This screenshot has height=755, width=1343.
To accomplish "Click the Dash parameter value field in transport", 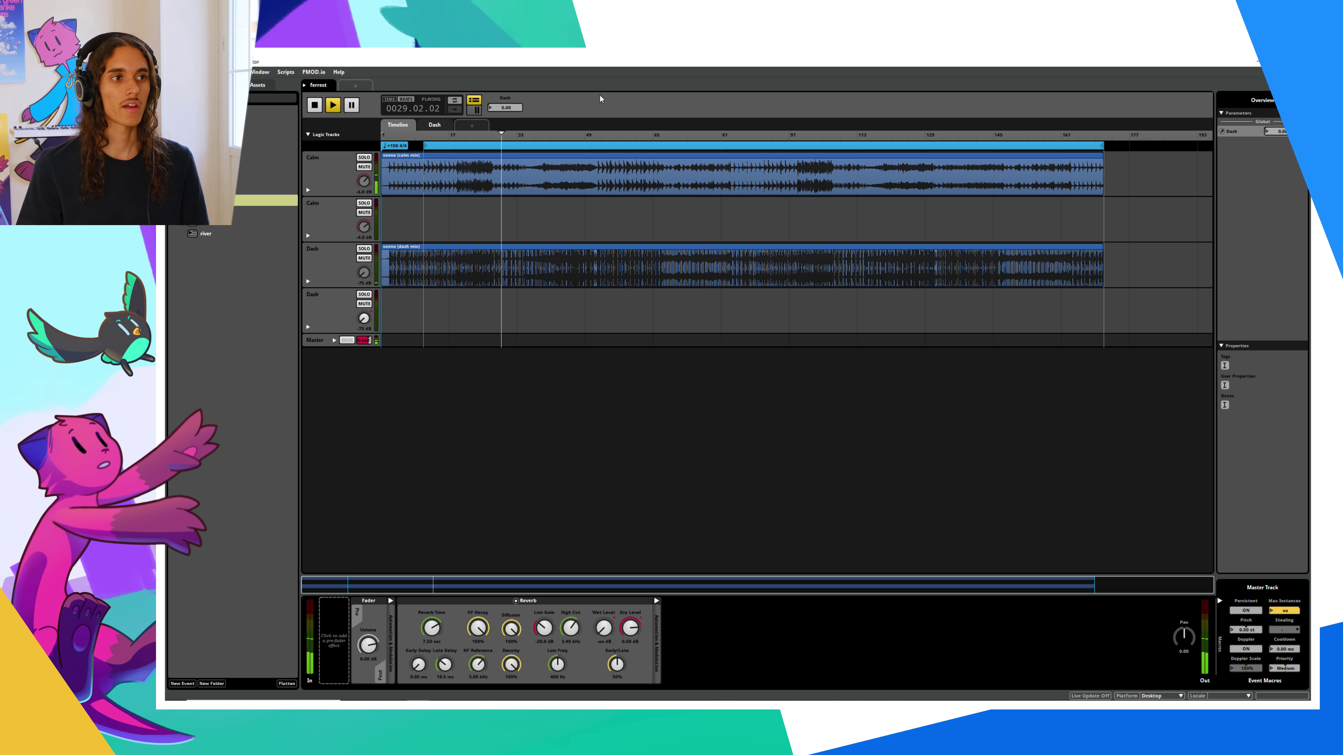I will (505, 108).
